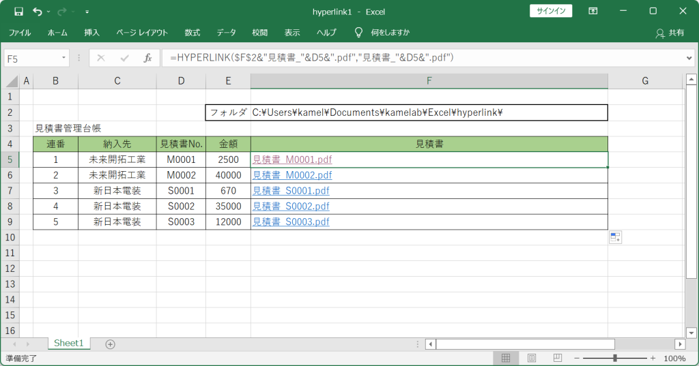Open the 数式 tab

pos(192,33)
